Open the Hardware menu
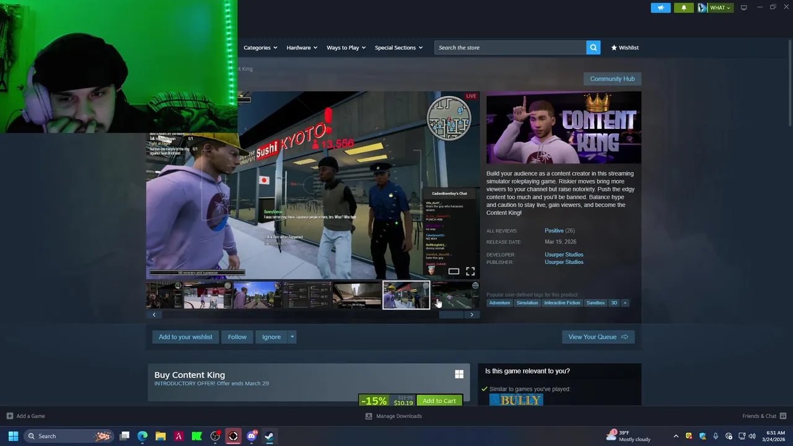The width and height of the screenshot is (793, 446). [302, 48]
